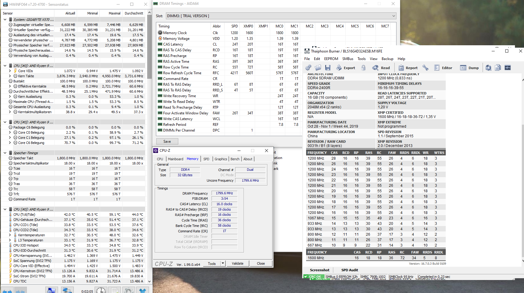
Task: Click the wrench icon in Thaiphoon toolbar
Action: pos(425,68)
